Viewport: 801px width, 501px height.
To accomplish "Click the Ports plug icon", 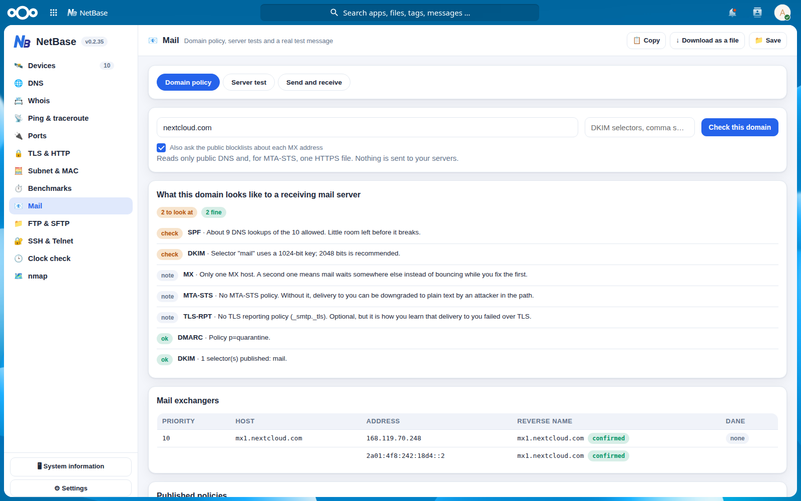I will coord(19,136).
